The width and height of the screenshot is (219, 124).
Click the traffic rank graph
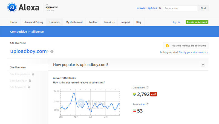pos(90,102)
